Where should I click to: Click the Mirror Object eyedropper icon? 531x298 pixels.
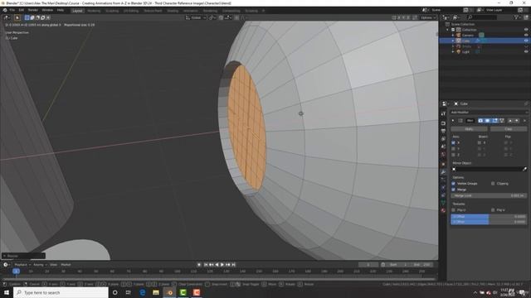(x=525, y=169)
